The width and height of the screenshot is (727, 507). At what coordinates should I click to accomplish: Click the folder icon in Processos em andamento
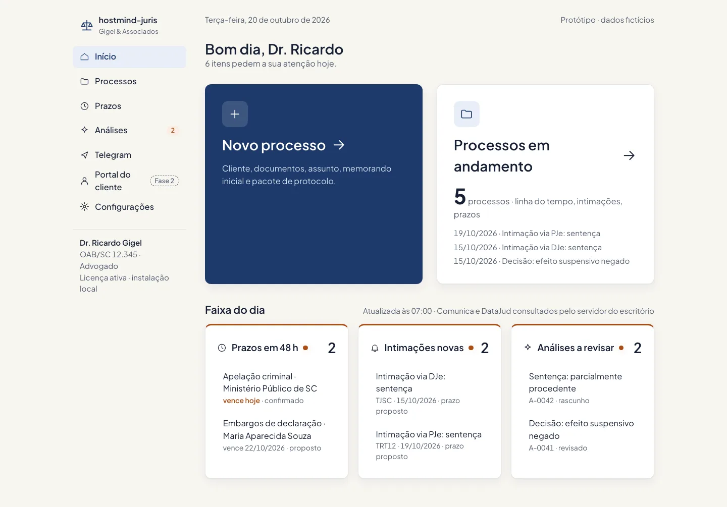[466, 114]
